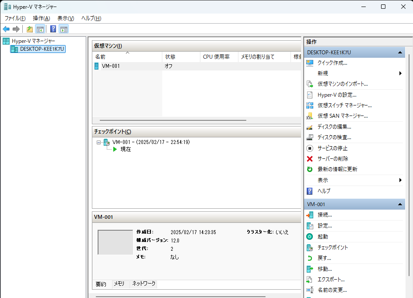Click the 仮想 SAN マネージャー icon
This screenshot has height=298, width=413.
[x=310, y=116]
